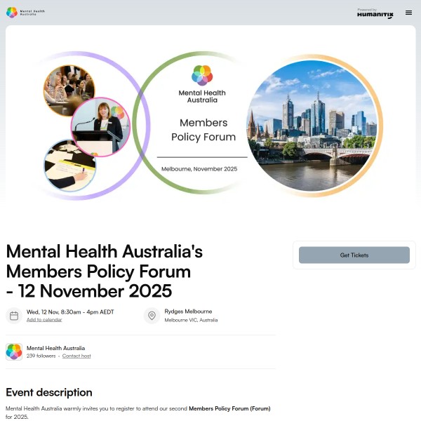Click the colorful flower logo in banner

(202, 75)
